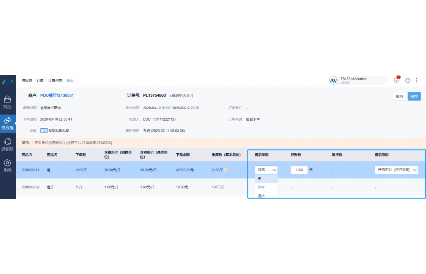Go to 订单列表 breadcrumb
Screen dimensions: 426x274
point(55,80)
